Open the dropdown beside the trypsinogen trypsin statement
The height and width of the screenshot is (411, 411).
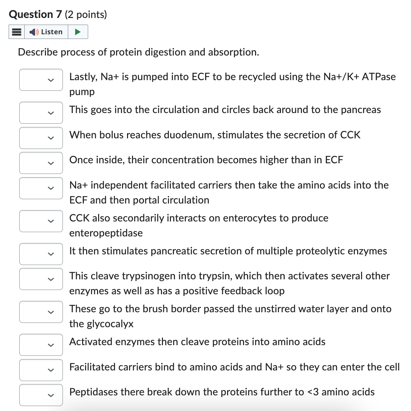41,279
